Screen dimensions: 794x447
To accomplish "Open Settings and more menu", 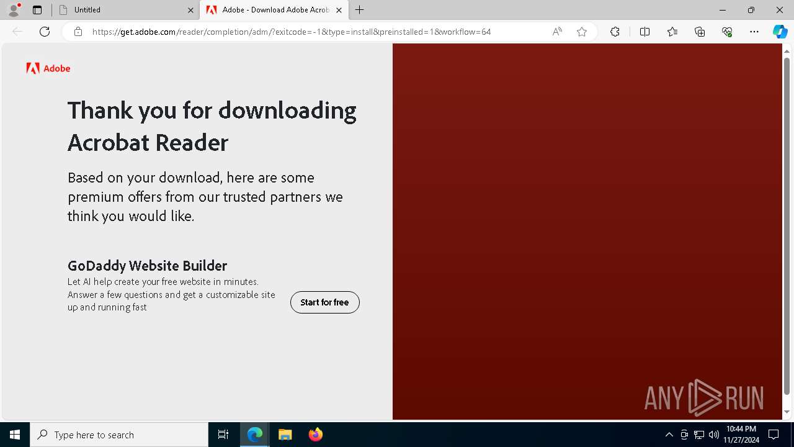I will (x=754, y=32).
